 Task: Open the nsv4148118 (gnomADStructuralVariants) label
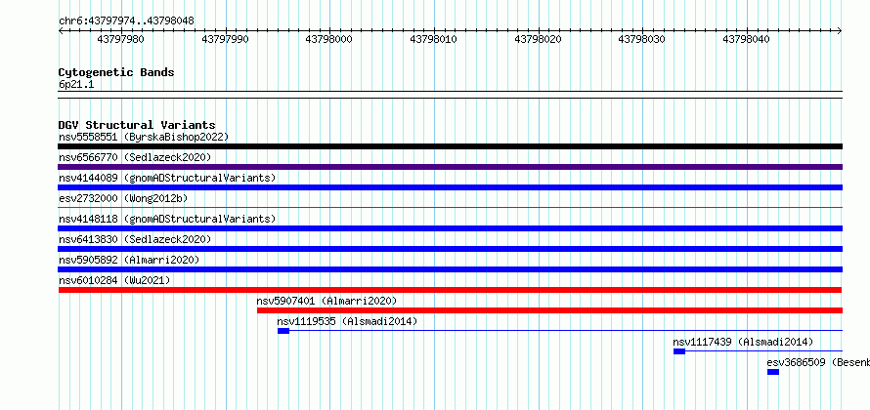pos(167,219)
